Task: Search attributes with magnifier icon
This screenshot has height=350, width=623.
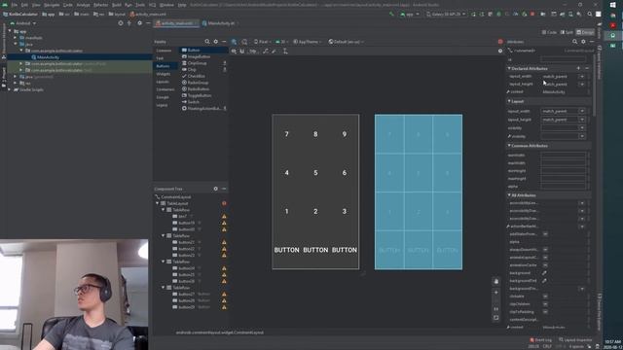Action: click(575, 41)
